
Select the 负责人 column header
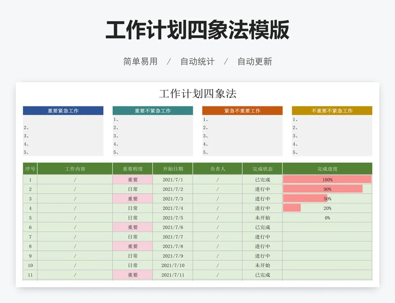coord(217,169)
